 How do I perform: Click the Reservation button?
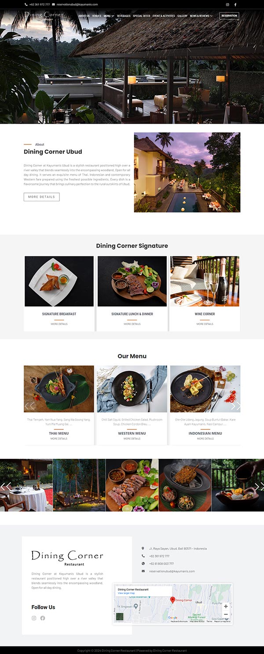(229, 16)
